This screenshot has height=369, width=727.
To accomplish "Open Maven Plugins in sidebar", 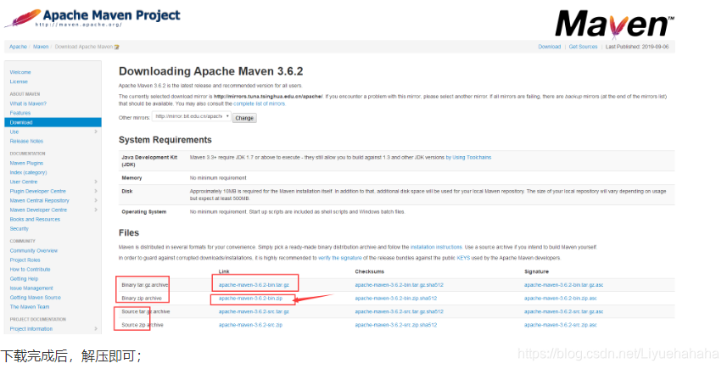I will pos(26,163).
